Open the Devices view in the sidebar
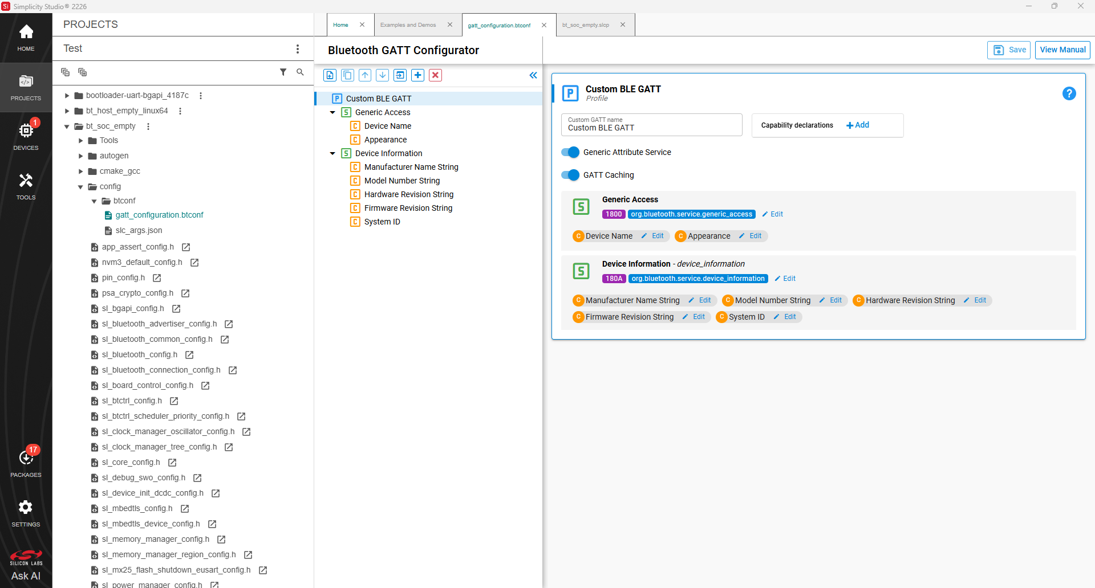The image size is (1095, 588). click(x=26, y=137)
